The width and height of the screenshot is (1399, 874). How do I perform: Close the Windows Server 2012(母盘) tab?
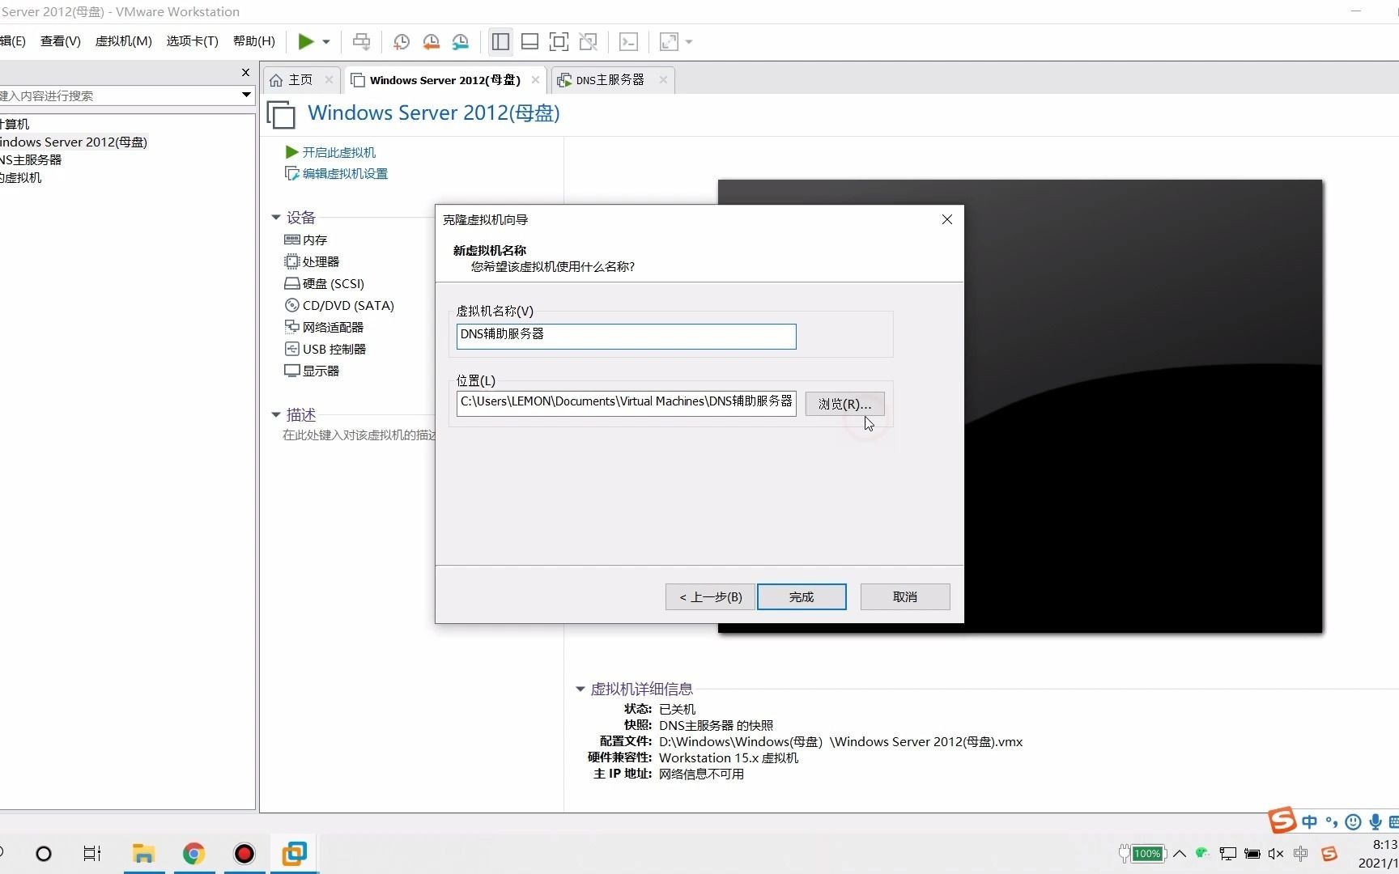(535, 79)
